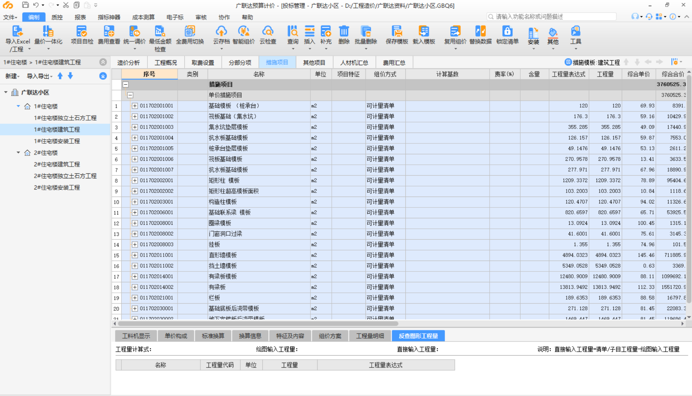692x396 pixels.
Task: Expand row 011702011001 直形墙模板
Action: (x=135, y=255)
